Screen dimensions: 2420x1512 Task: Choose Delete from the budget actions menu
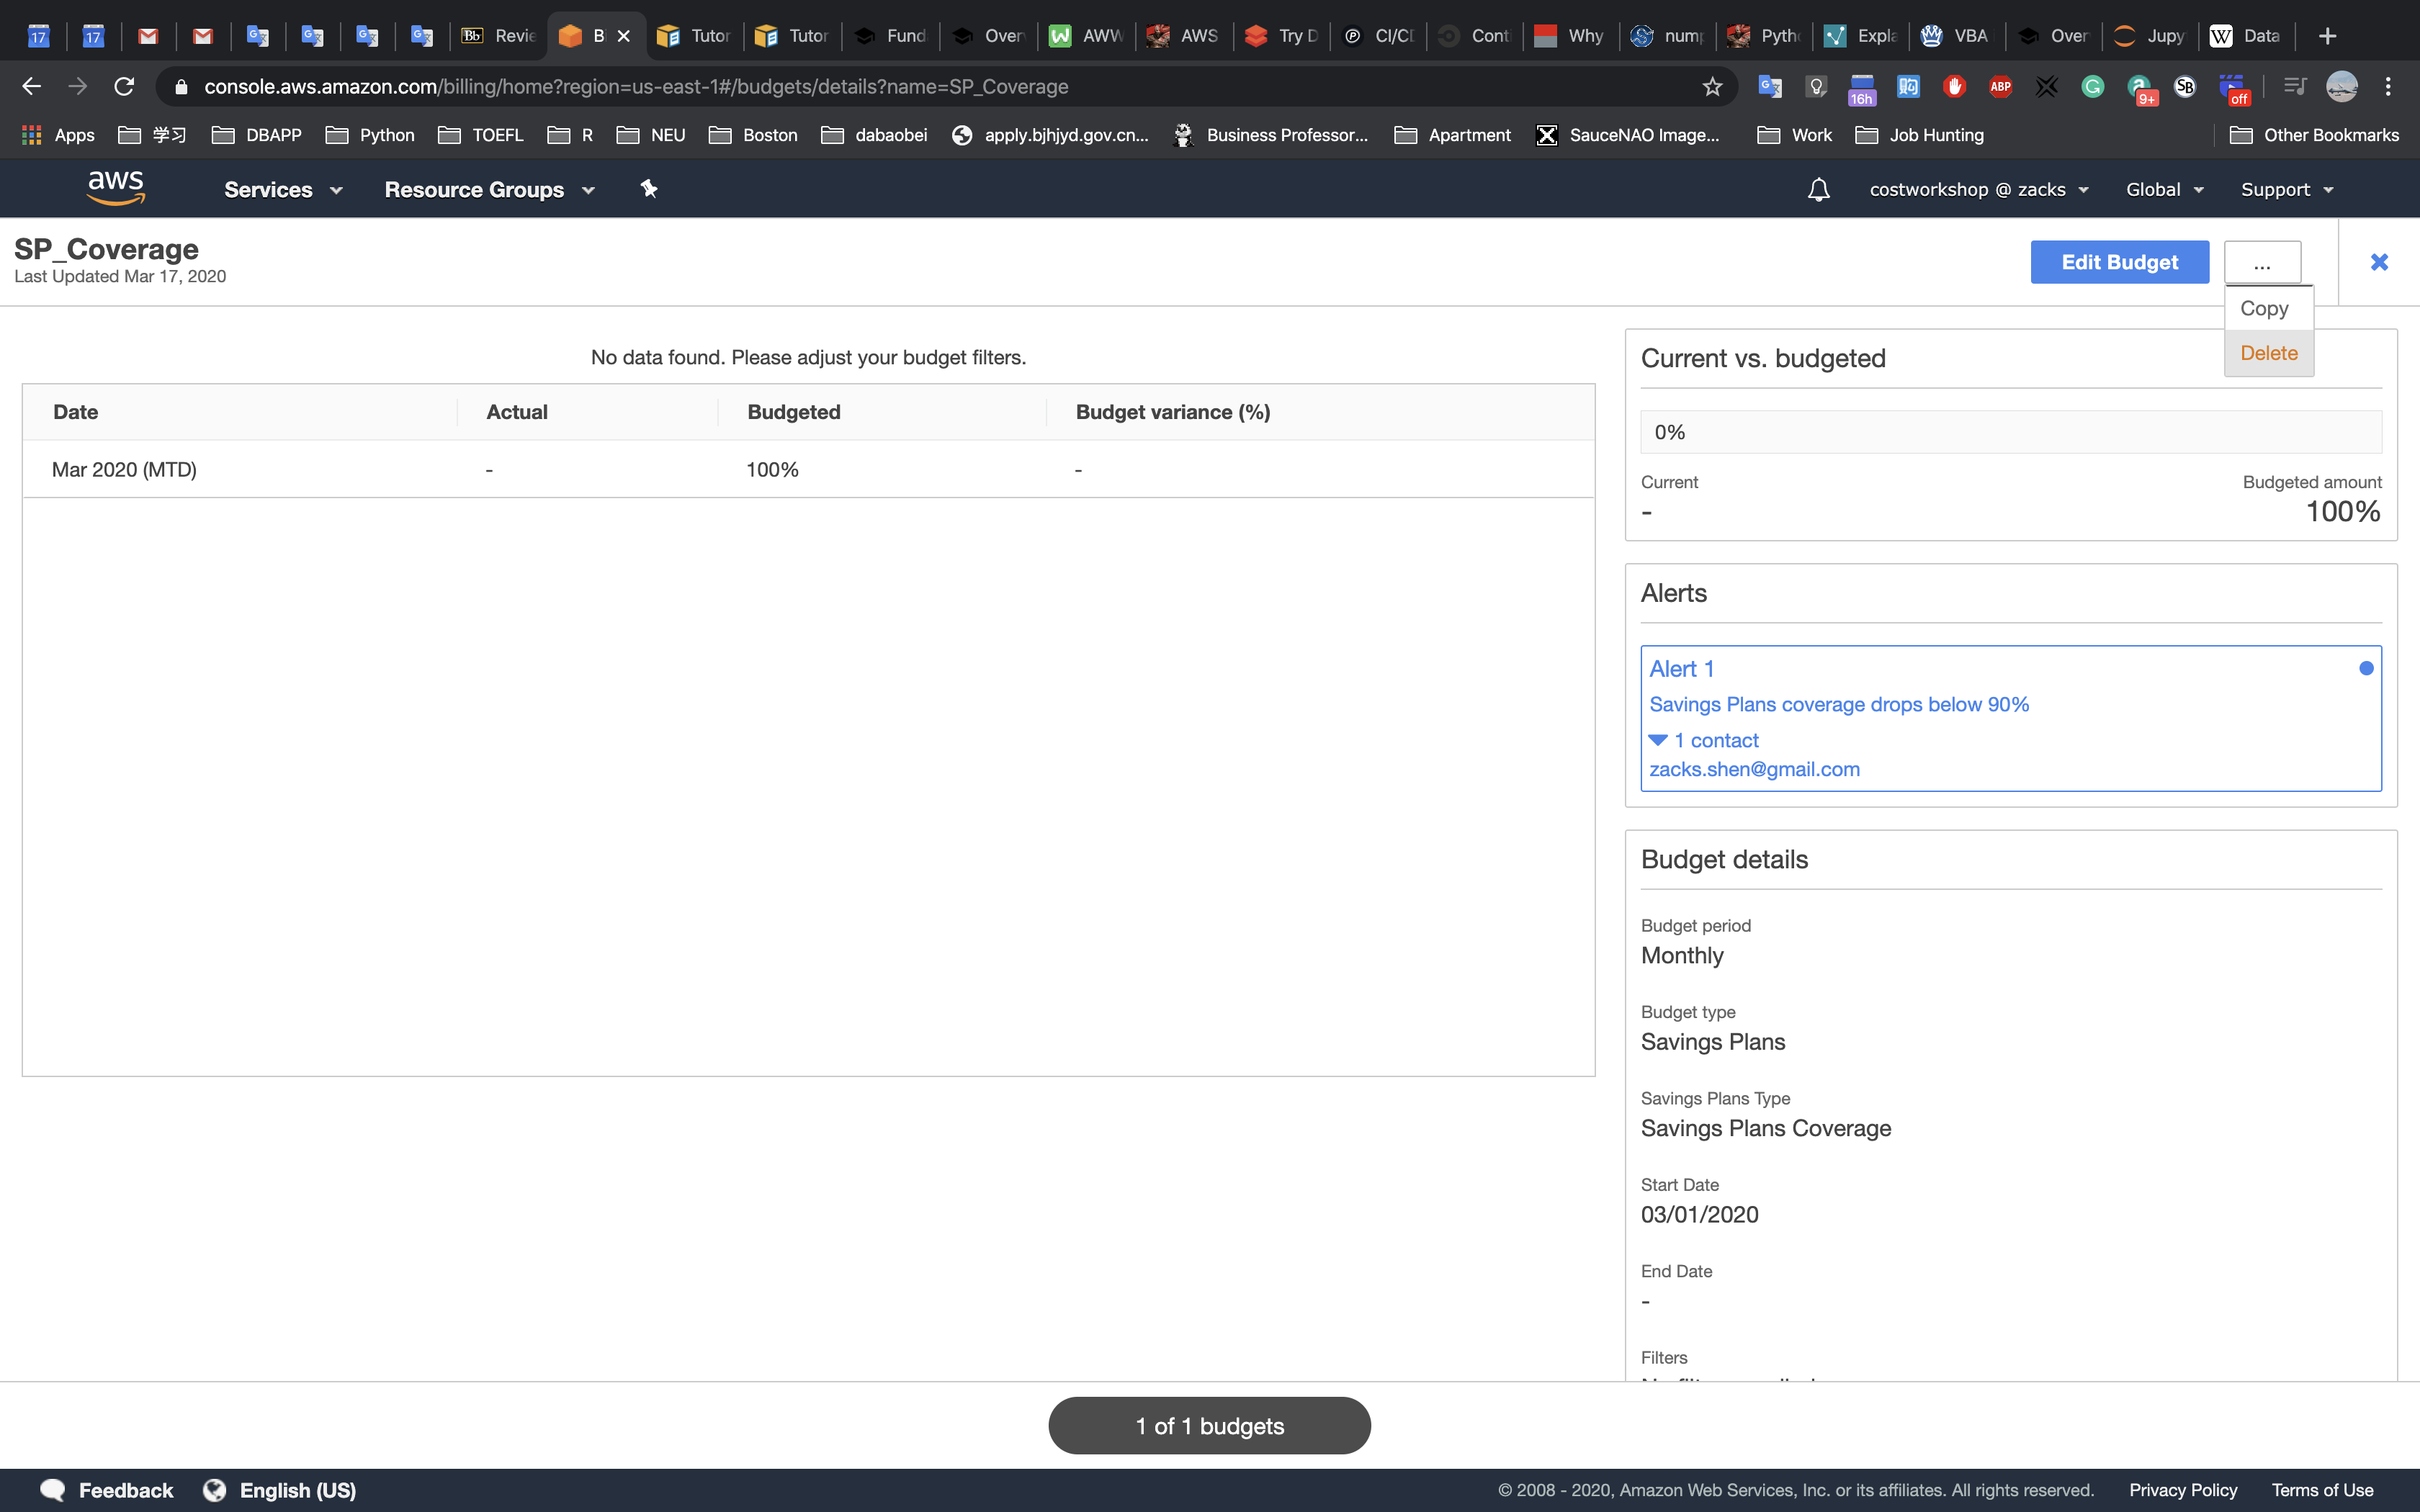(x=2268, y=353)
